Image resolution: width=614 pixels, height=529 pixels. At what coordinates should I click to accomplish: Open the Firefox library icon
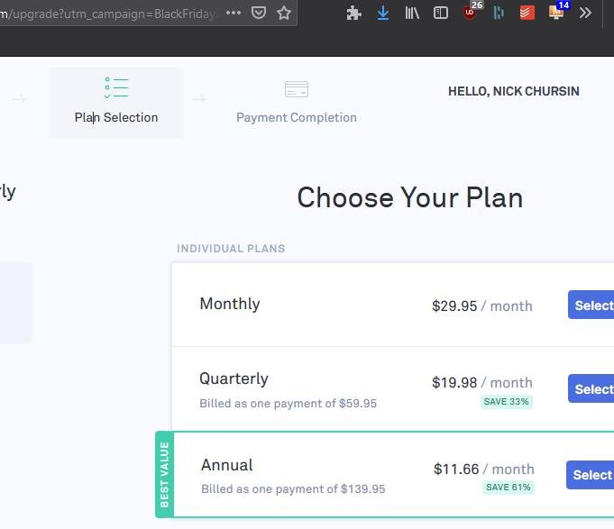click(x=412, y=13)
